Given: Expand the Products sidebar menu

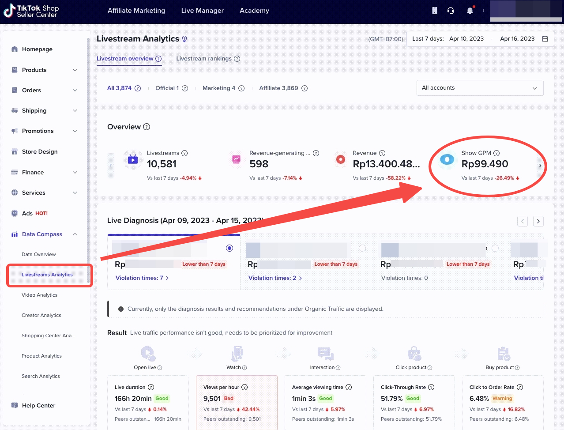Looking at the screenshot, I should pos(44,70).
